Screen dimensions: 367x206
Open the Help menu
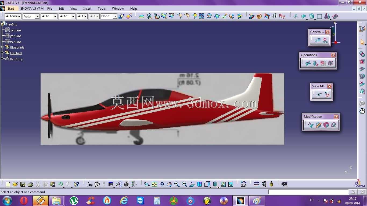134,9
